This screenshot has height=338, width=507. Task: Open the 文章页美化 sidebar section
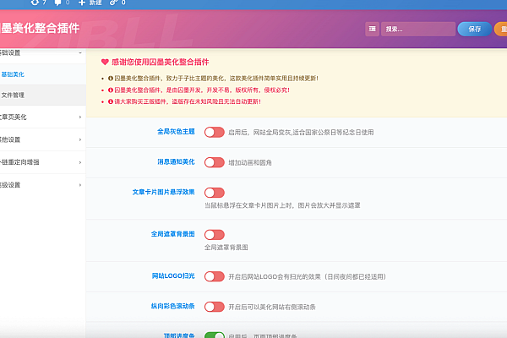coord(43,117)
